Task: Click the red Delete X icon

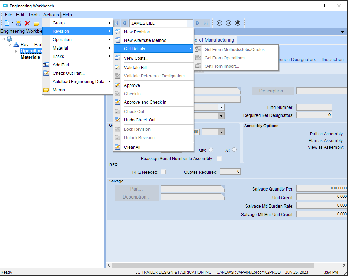Action: click(x=27, y=23)
